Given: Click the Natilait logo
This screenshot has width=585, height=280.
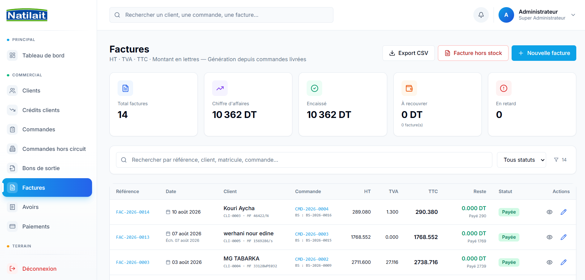Looking at the screenshot, I should click(27, 15).
